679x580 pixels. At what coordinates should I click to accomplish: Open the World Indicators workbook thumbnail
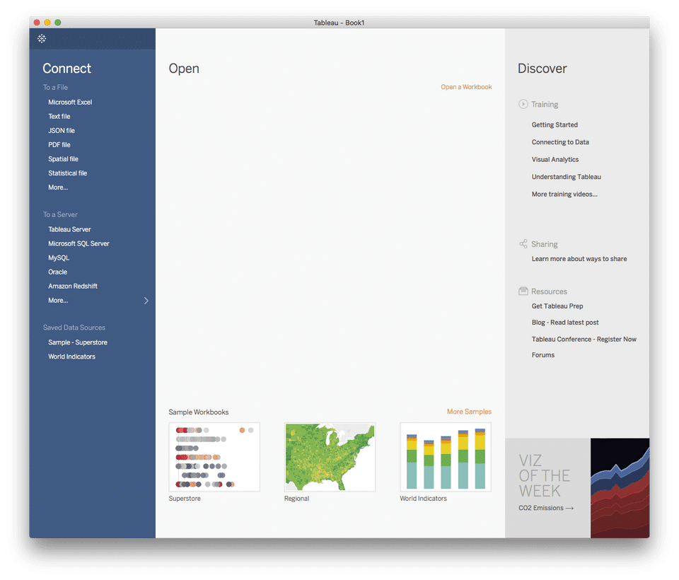click(446, 457)
